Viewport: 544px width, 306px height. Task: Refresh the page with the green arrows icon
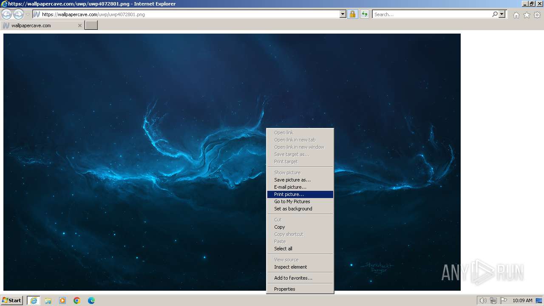[x=364, y=14]
